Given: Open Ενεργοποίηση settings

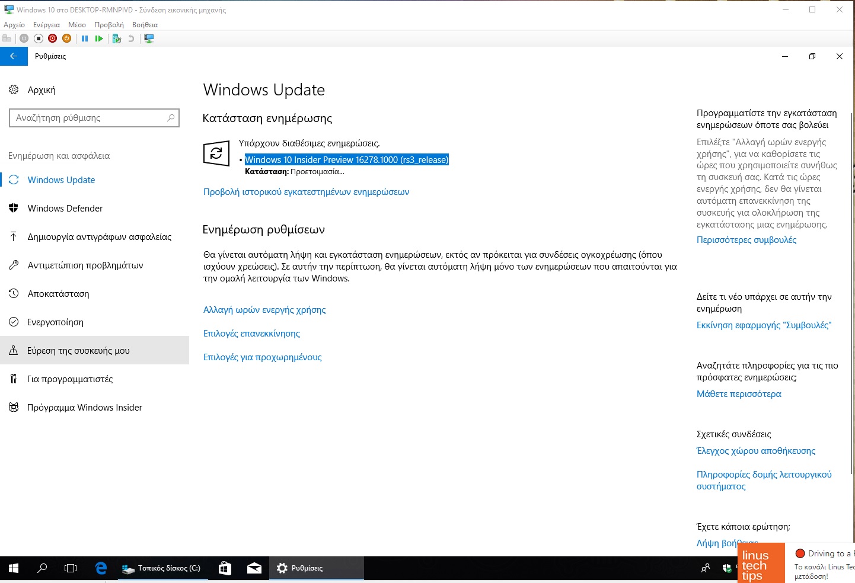Looking at the screenshot, I should [x=94, y=322].
